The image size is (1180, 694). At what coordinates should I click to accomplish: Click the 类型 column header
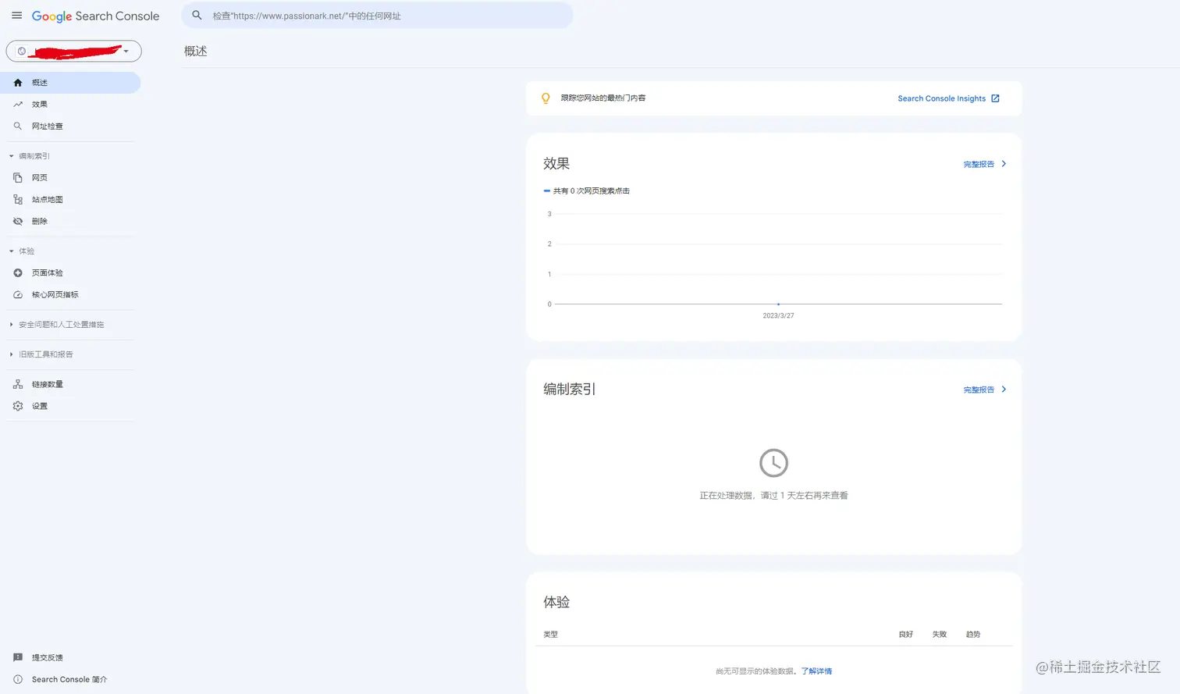click(551, 635)
